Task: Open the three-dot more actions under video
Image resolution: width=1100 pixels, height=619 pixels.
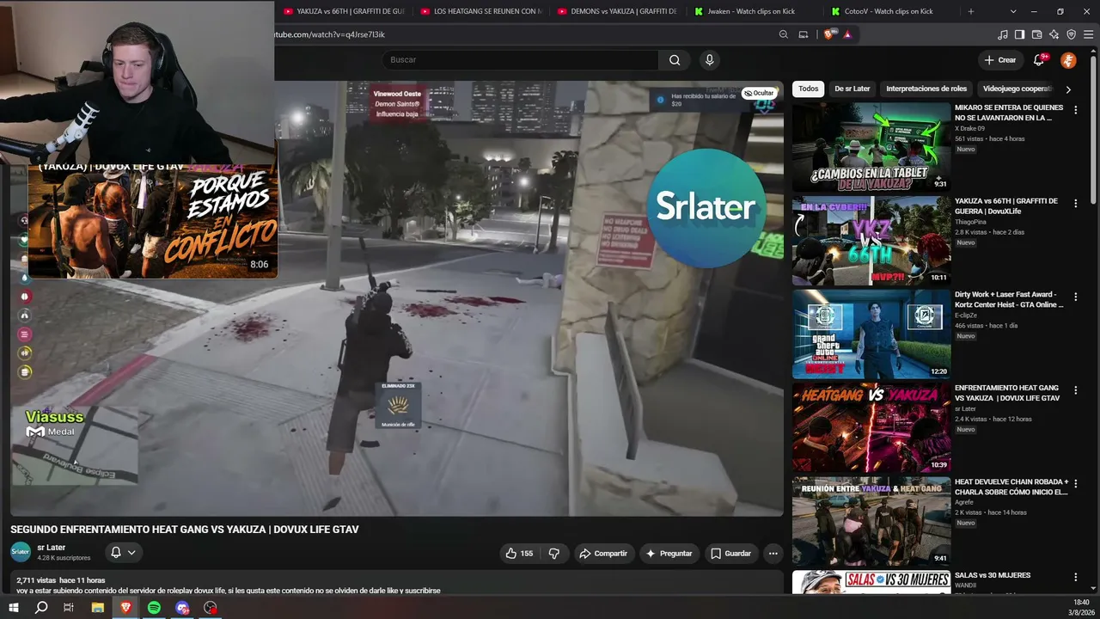Action: [773, 554]
